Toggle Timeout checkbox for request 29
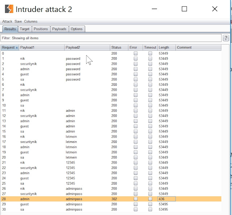The width and height of the screenshot is (232, 215). [x=150, y=204]
